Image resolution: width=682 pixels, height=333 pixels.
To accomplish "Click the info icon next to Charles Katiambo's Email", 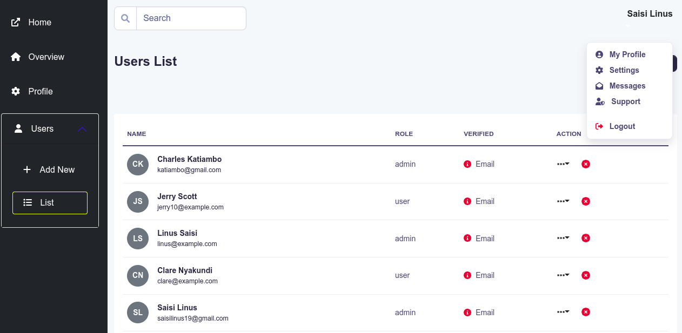I will point(467,164).
